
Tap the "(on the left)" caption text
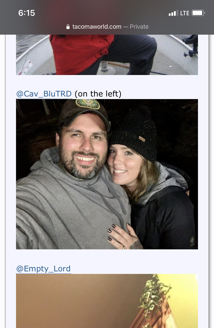point(98,94)
